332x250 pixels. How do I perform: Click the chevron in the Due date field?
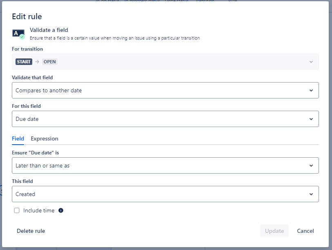[311, 119]
